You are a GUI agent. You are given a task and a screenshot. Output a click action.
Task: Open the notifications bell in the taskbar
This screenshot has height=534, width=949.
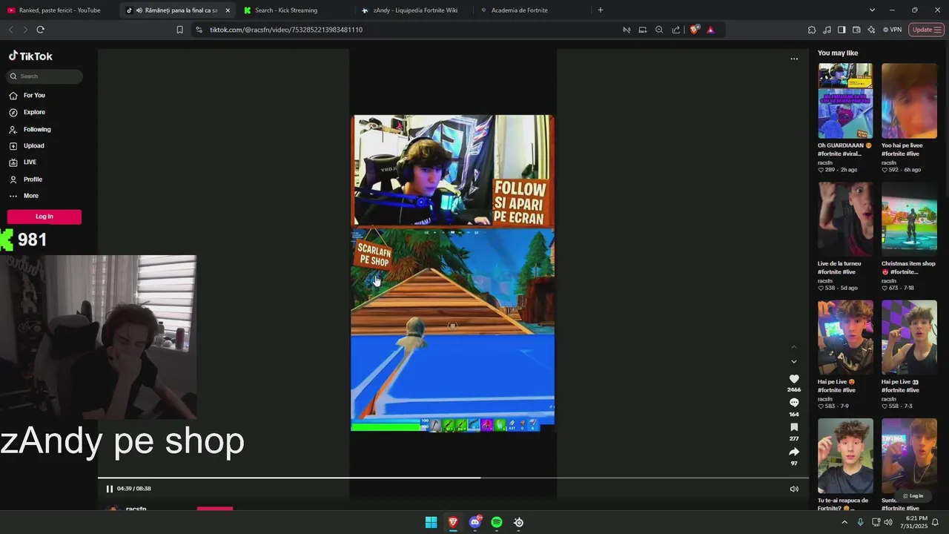point(935,522)
